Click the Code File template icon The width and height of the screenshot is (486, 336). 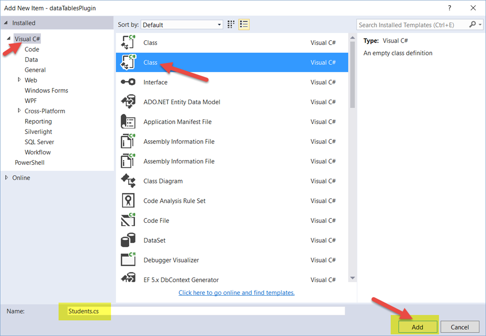(x=128, y=220)
